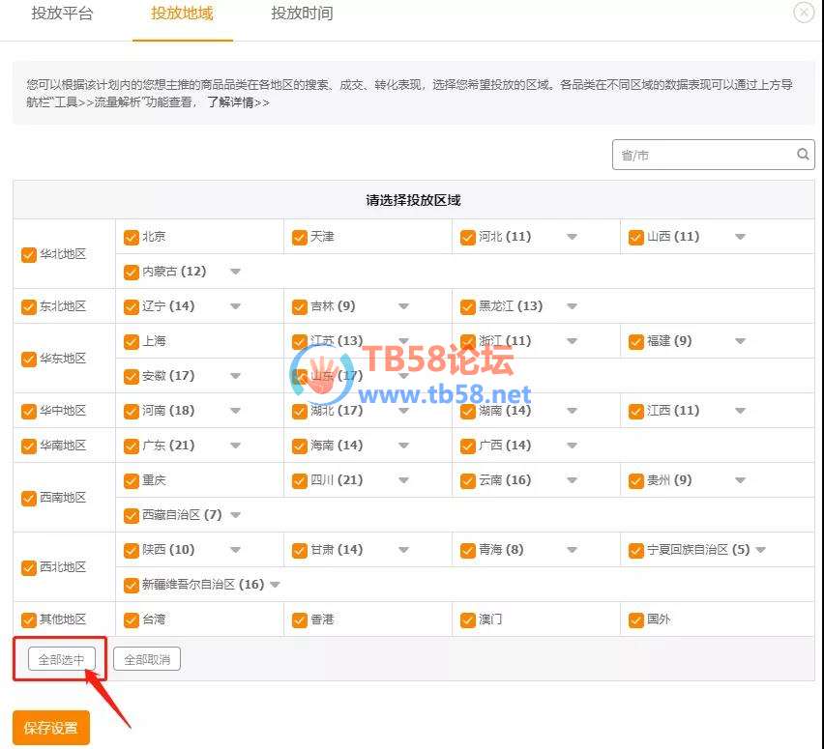Toggle the 国外 checkbox

click(636, 619)
